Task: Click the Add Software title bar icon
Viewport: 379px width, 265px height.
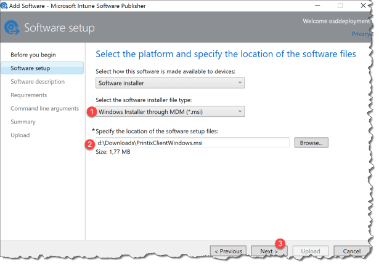Action: tap(6, 5)
